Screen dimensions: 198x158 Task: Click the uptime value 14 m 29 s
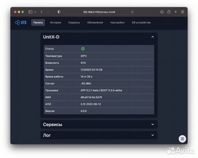click(86, 77)
